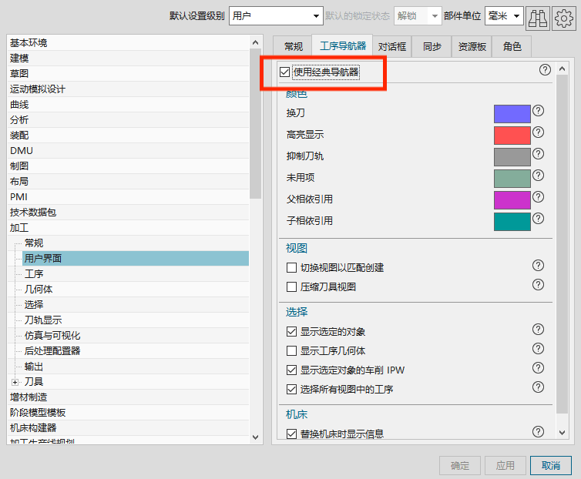Enable 压缩刀具视图 checkbox
The image size is (581, 479).
(291, 286)
